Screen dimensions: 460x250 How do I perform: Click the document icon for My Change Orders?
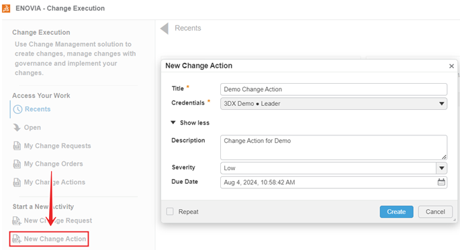[17, 164]
